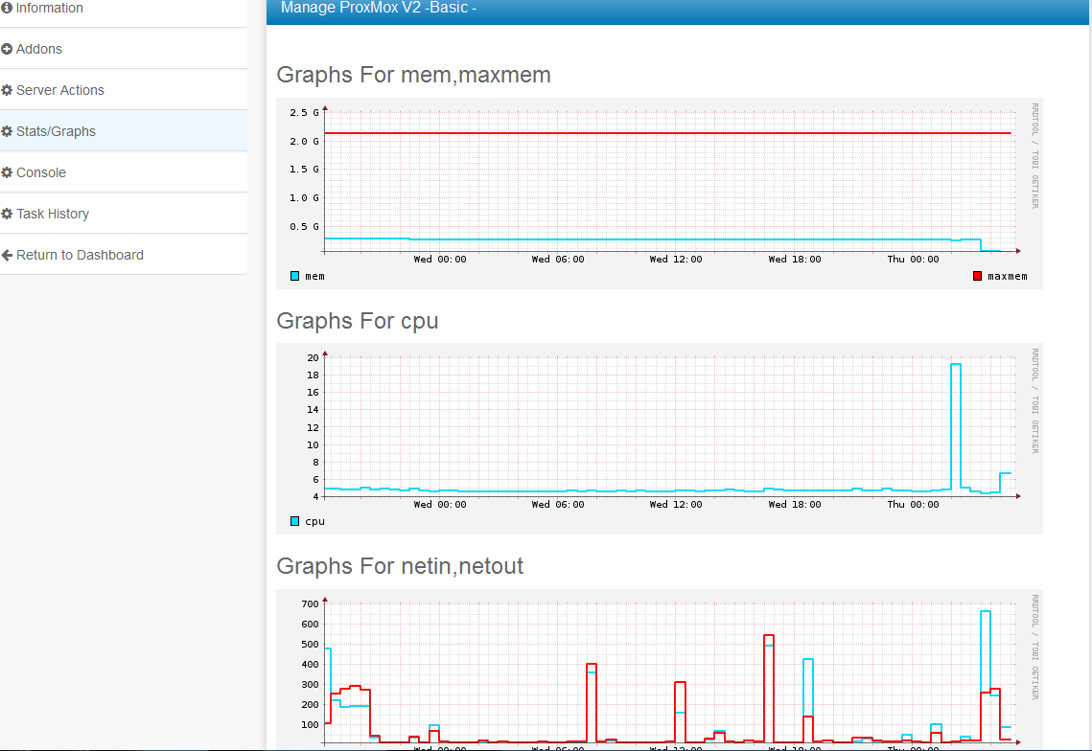Select the Stats/Graphs sidebar item
The image size is (1092, 751).
pyautogui.click(x=124, y=131)
